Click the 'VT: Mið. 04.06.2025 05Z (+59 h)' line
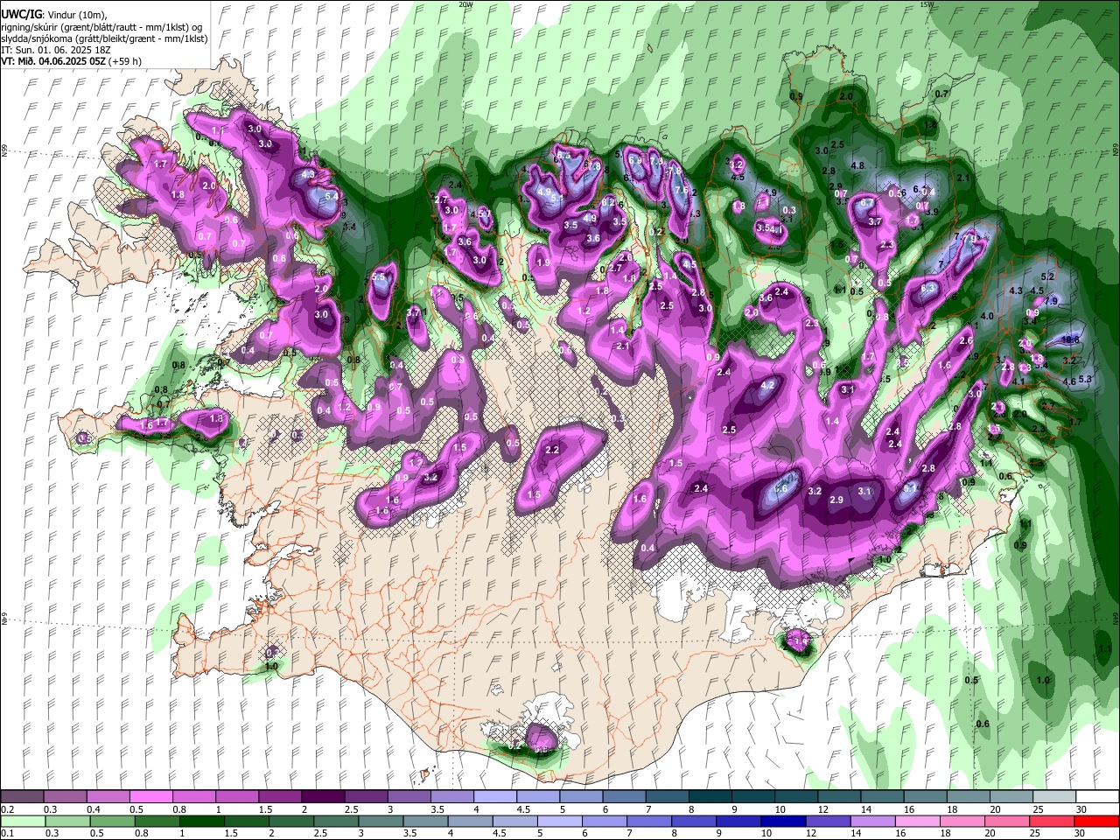The image size is (1120, 840). click(x=72, y=61)
